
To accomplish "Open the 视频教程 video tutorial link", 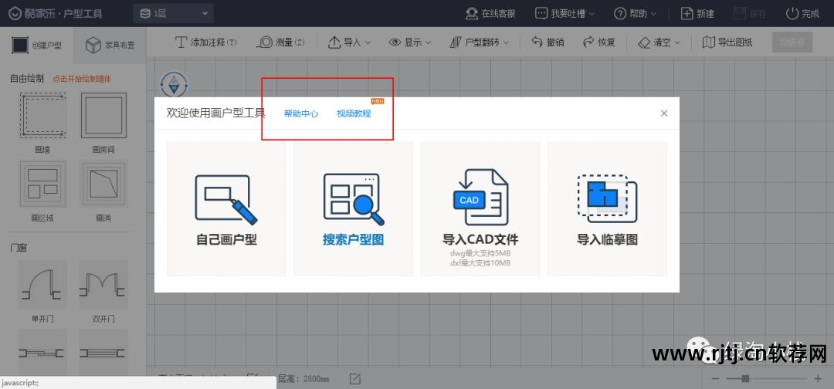I will [354, 113].
